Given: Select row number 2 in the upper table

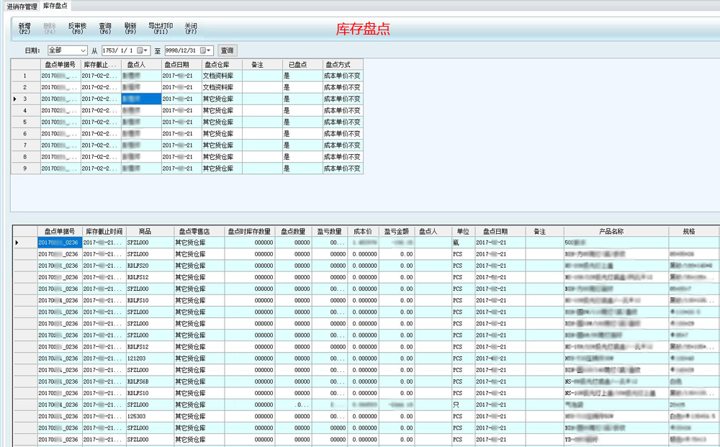Looking at the screenshot, I should click(24, 87).
